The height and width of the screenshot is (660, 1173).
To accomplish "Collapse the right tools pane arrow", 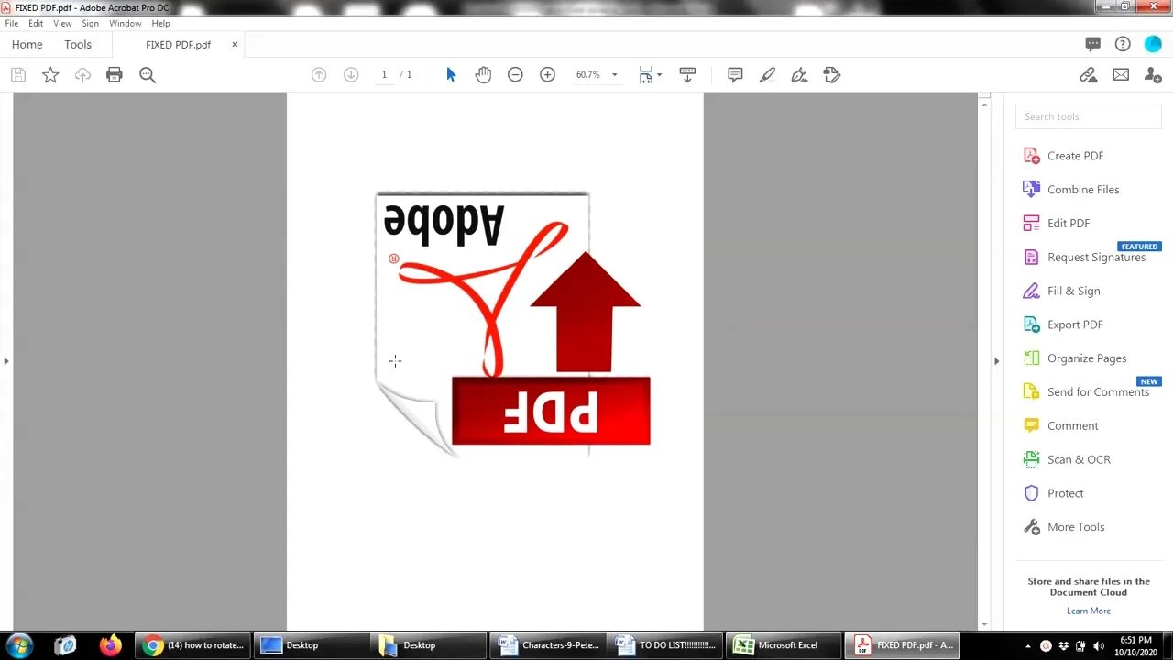I will click(997, 361).
